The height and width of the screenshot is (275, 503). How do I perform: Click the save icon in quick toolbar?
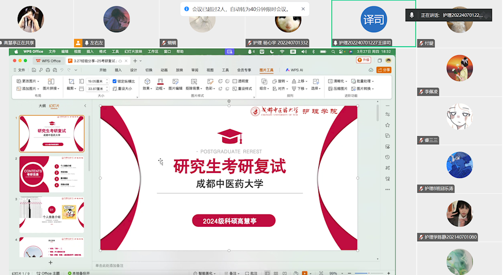click(x=34, y=70)
